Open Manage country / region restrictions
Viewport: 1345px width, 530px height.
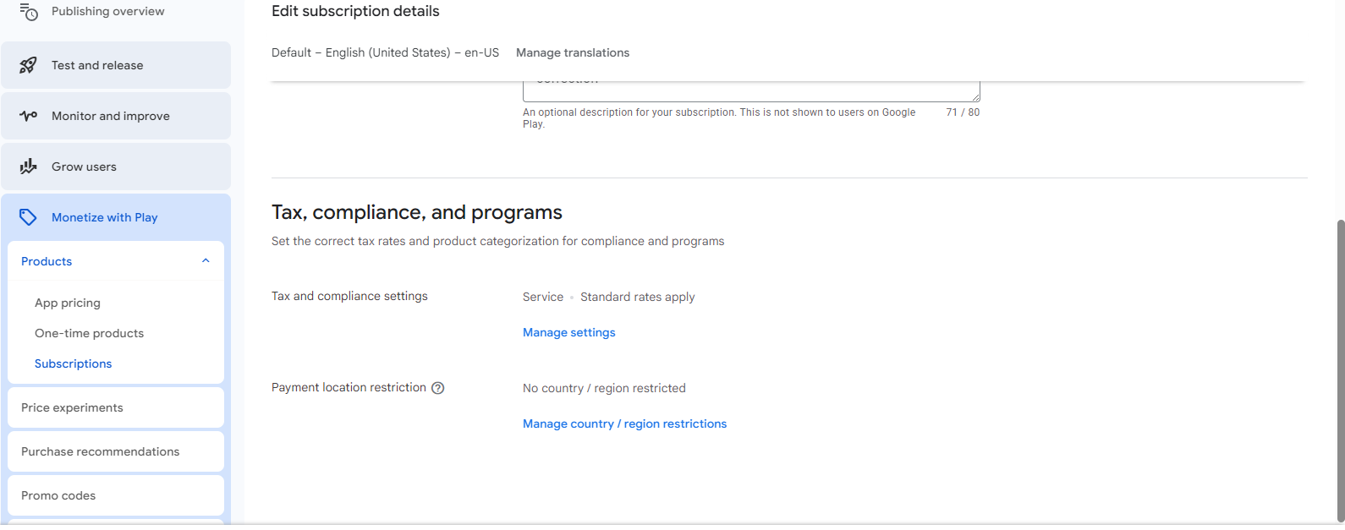624,423
